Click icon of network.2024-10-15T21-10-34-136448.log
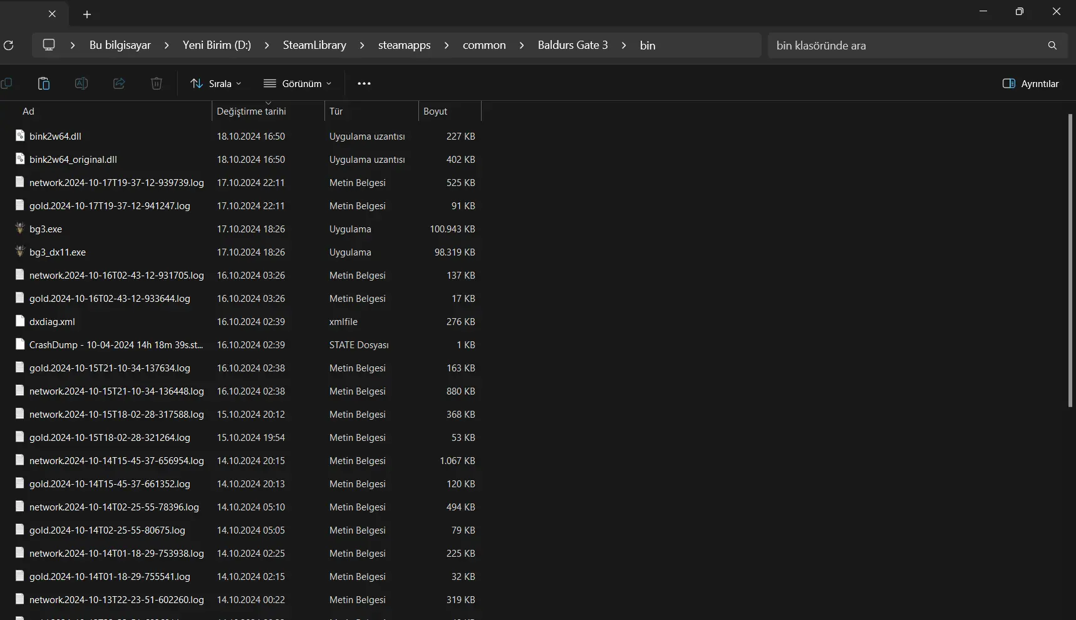Viewport: 1076px width, 620px height. tap(20, 391)
